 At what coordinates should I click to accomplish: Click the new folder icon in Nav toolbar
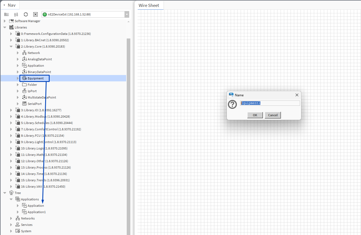coord(6,14)
